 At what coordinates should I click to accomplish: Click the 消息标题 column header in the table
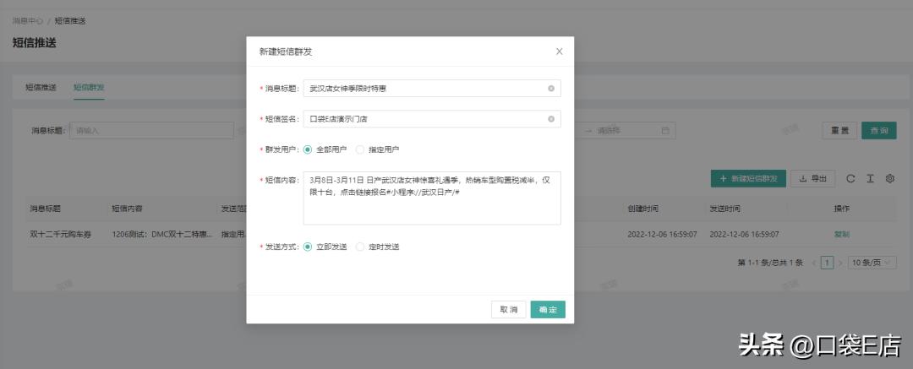click(46, 209)
